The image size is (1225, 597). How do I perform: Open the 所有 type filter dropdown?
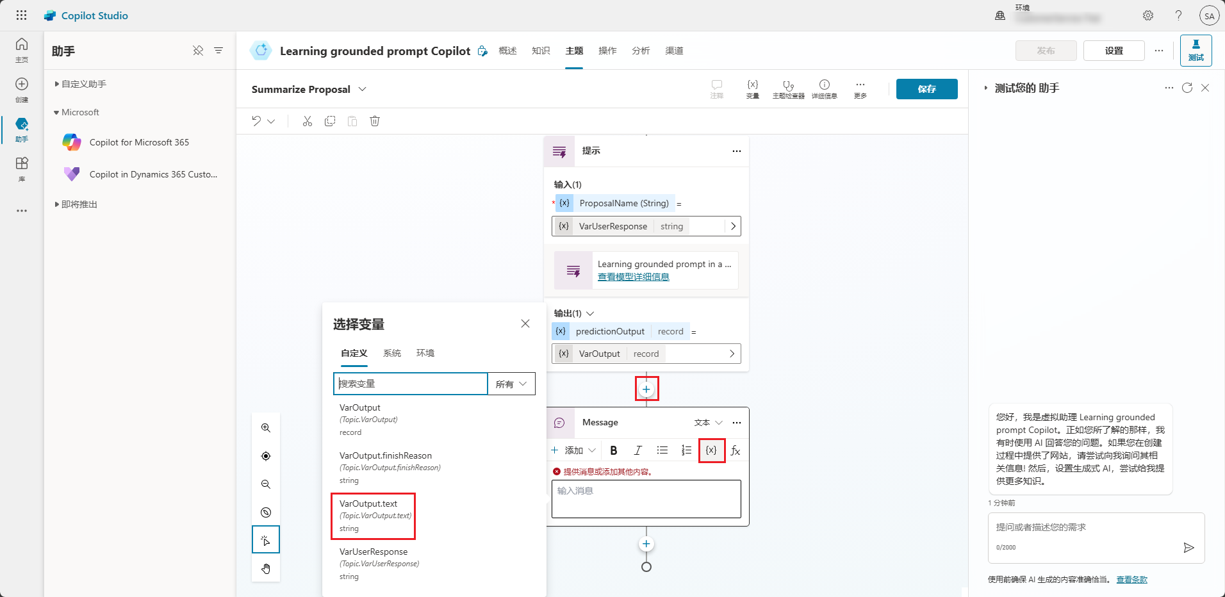[x=511, y=384]
